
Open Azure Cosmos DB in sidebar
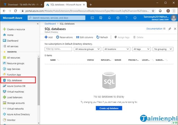[14, 86]
